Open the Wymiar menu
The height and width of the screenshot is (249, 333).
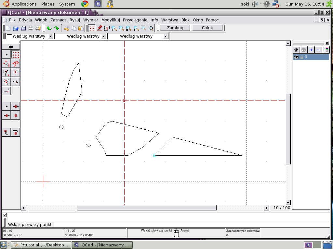pyautogui.click(x=91, y=20)
